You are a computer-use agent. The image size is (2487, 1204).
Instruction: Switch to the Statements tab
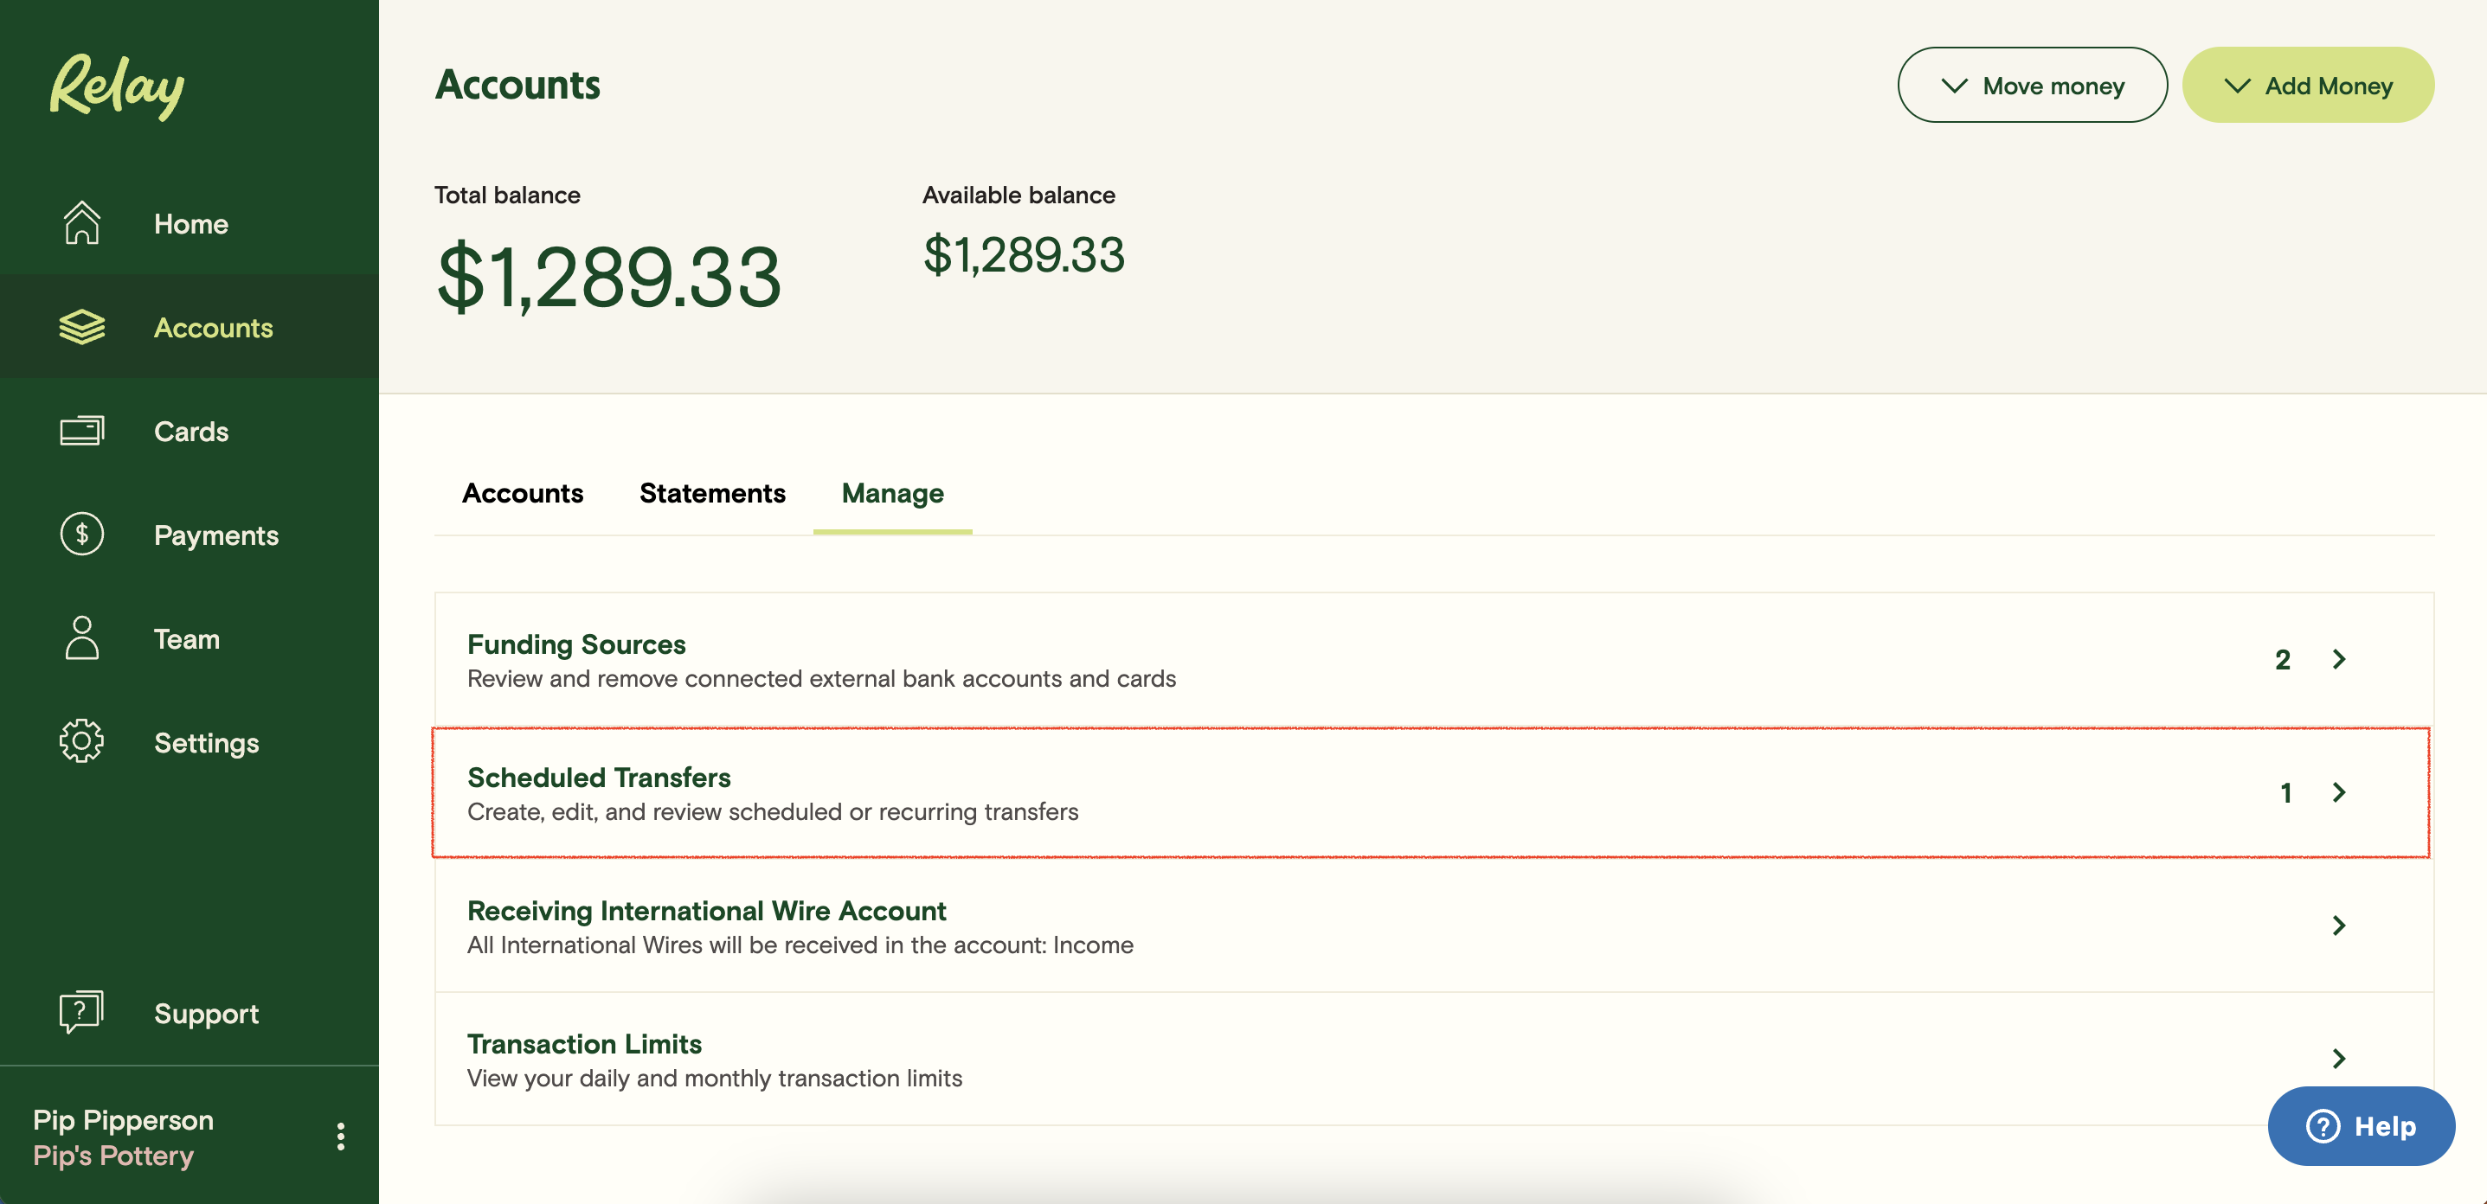(x=712, y=493)
